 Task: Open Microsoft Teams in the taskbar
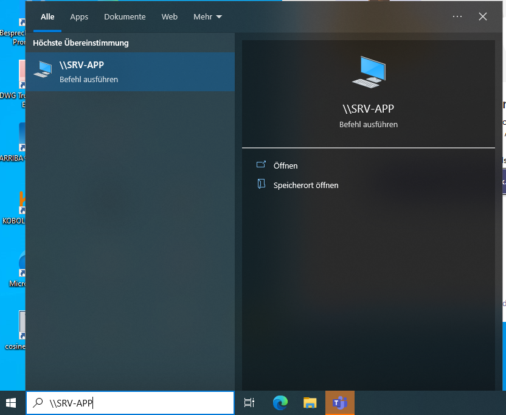pyautogui.click(x=340, y=402)
